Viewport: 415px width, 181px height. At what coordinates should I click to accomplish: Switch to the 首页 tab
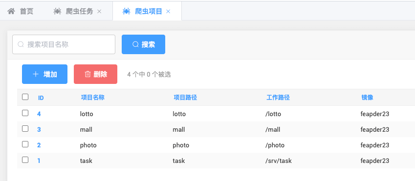(x=21, y=11)
